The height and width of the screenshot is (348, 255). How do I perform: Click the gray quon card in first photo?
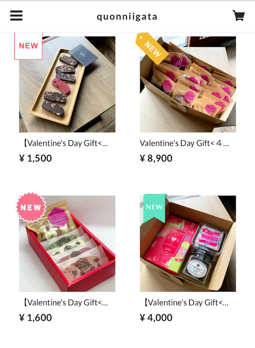[83, 55]
